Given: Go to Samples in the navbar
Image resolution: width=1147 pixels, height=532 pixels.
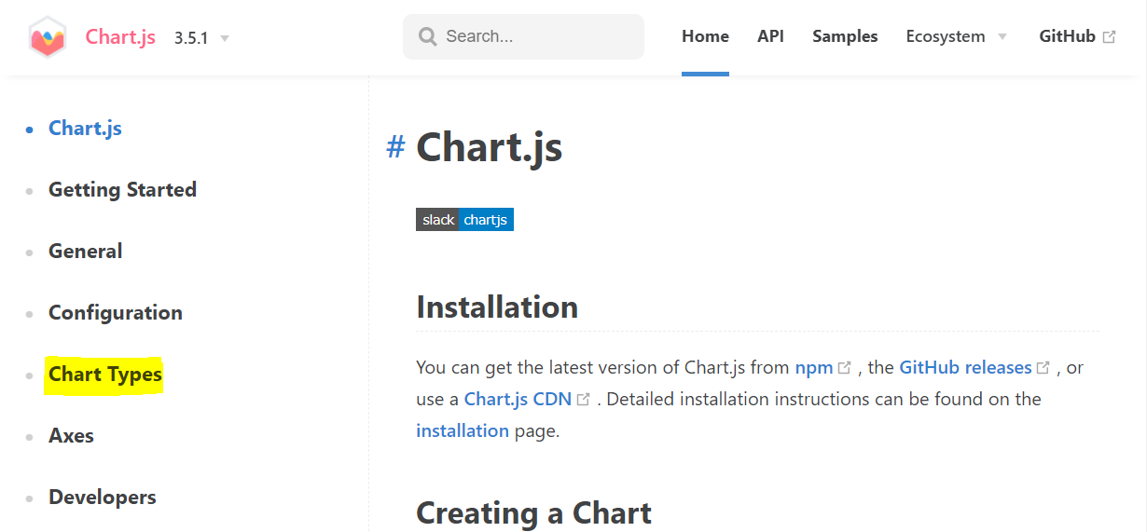Looking at the screenshot, I should point(845,36).
